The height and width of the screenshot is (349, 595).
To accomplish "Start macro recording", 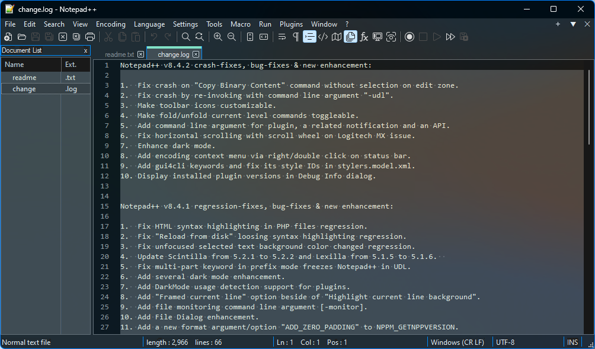I will pos(410,37).
